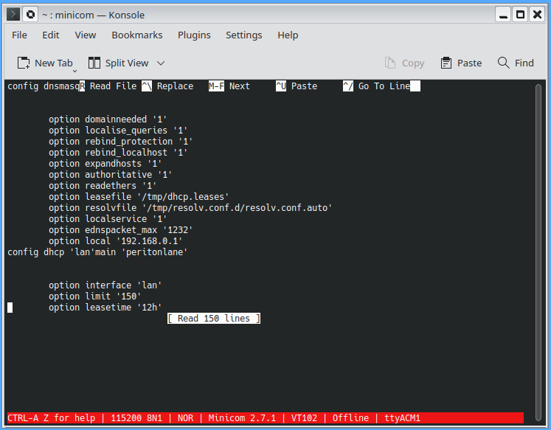Image resolution: width=551 pixels, height=430 pixels.
Task: Click the pin window icon in the title bar
Action: pyautogui.click(x=30, y=14)
